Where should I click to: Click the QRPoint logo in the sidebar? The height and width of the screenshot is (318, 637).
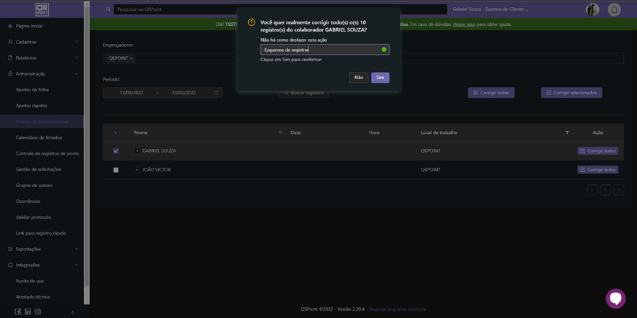pyautogui.click(x=42, y=9)
